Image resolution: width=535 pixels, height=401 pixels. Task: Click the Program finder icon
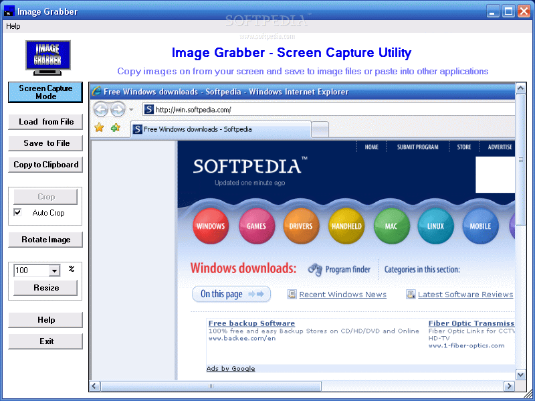click(x=314, y=269)
